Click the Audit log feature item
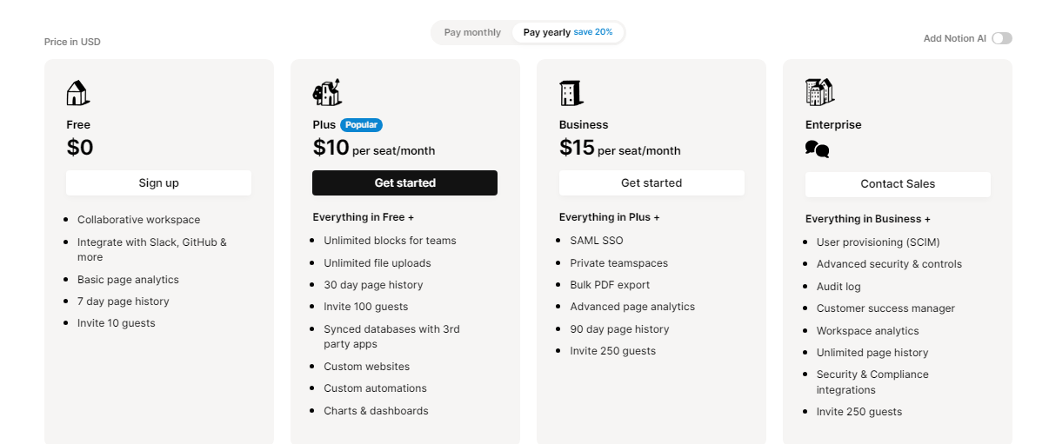The image size is (1049, 444). (x=839, y=287)
